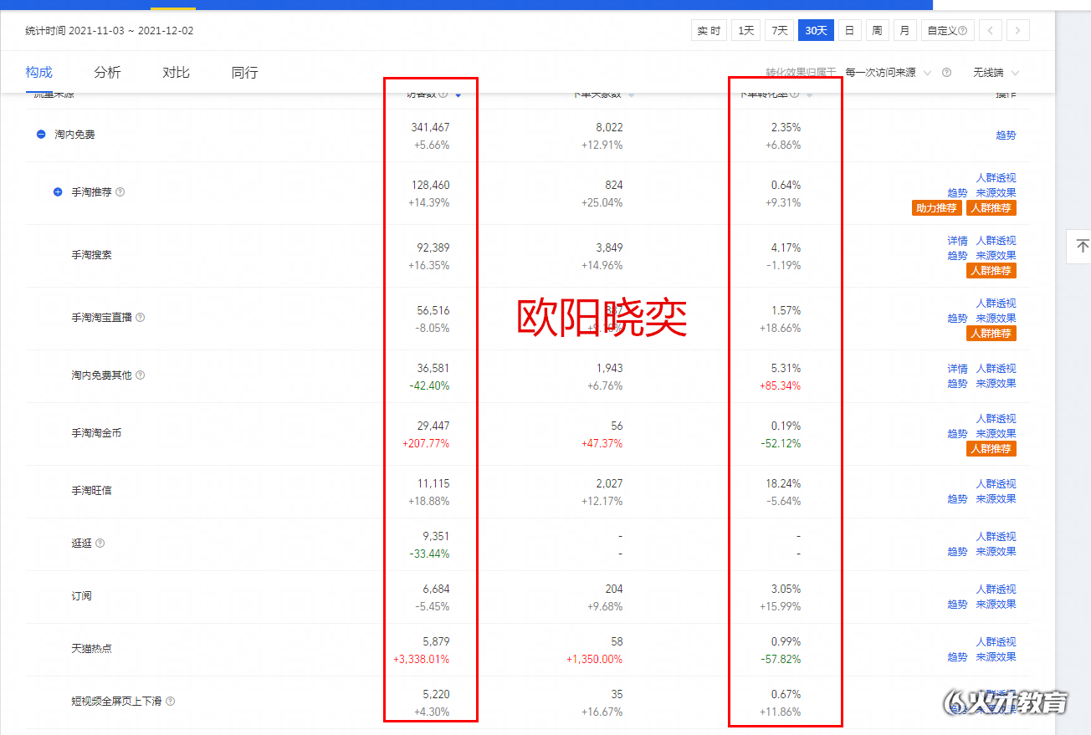The width and height of the screenshot is (1091, 735).
Task: Click help icon beside 短视频全屏页上下滑
Action: pyautogui.click(x=171, y=702)
